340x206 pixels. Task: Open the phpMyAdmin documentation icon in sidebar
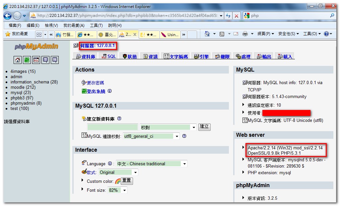pos(45,60)
